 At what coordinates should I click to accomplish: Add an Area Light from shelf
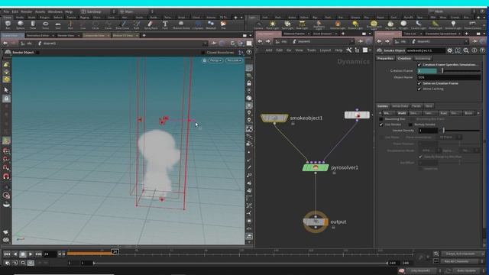302,24
